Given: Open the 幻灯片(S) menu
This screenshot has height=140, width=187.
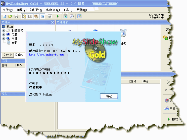Looking at the screenshot, I should point(36,10).
